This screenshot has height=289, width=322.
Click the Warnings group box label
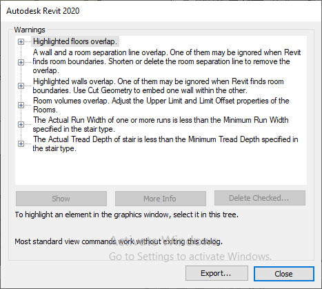tap(30, 30)
